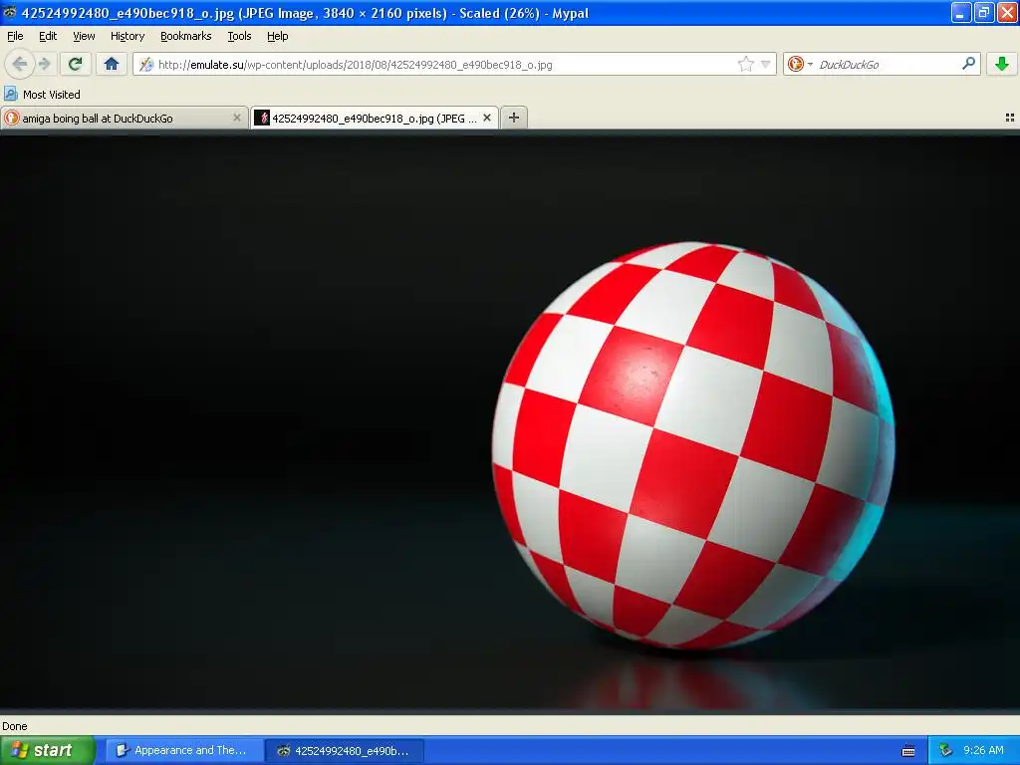Open the DuckDuckGo search engine selector

800,64
